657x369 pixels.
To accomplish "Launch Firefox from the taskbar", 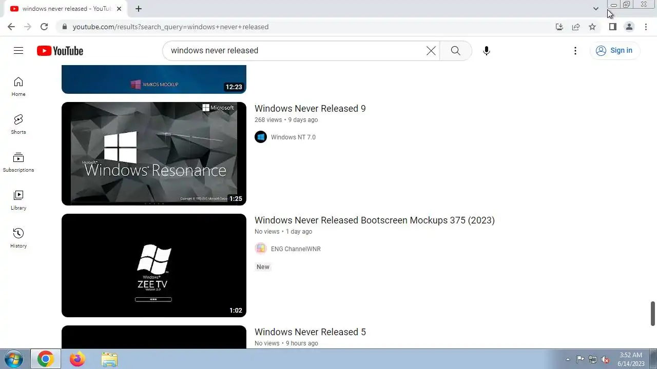I will pos(78,359).
